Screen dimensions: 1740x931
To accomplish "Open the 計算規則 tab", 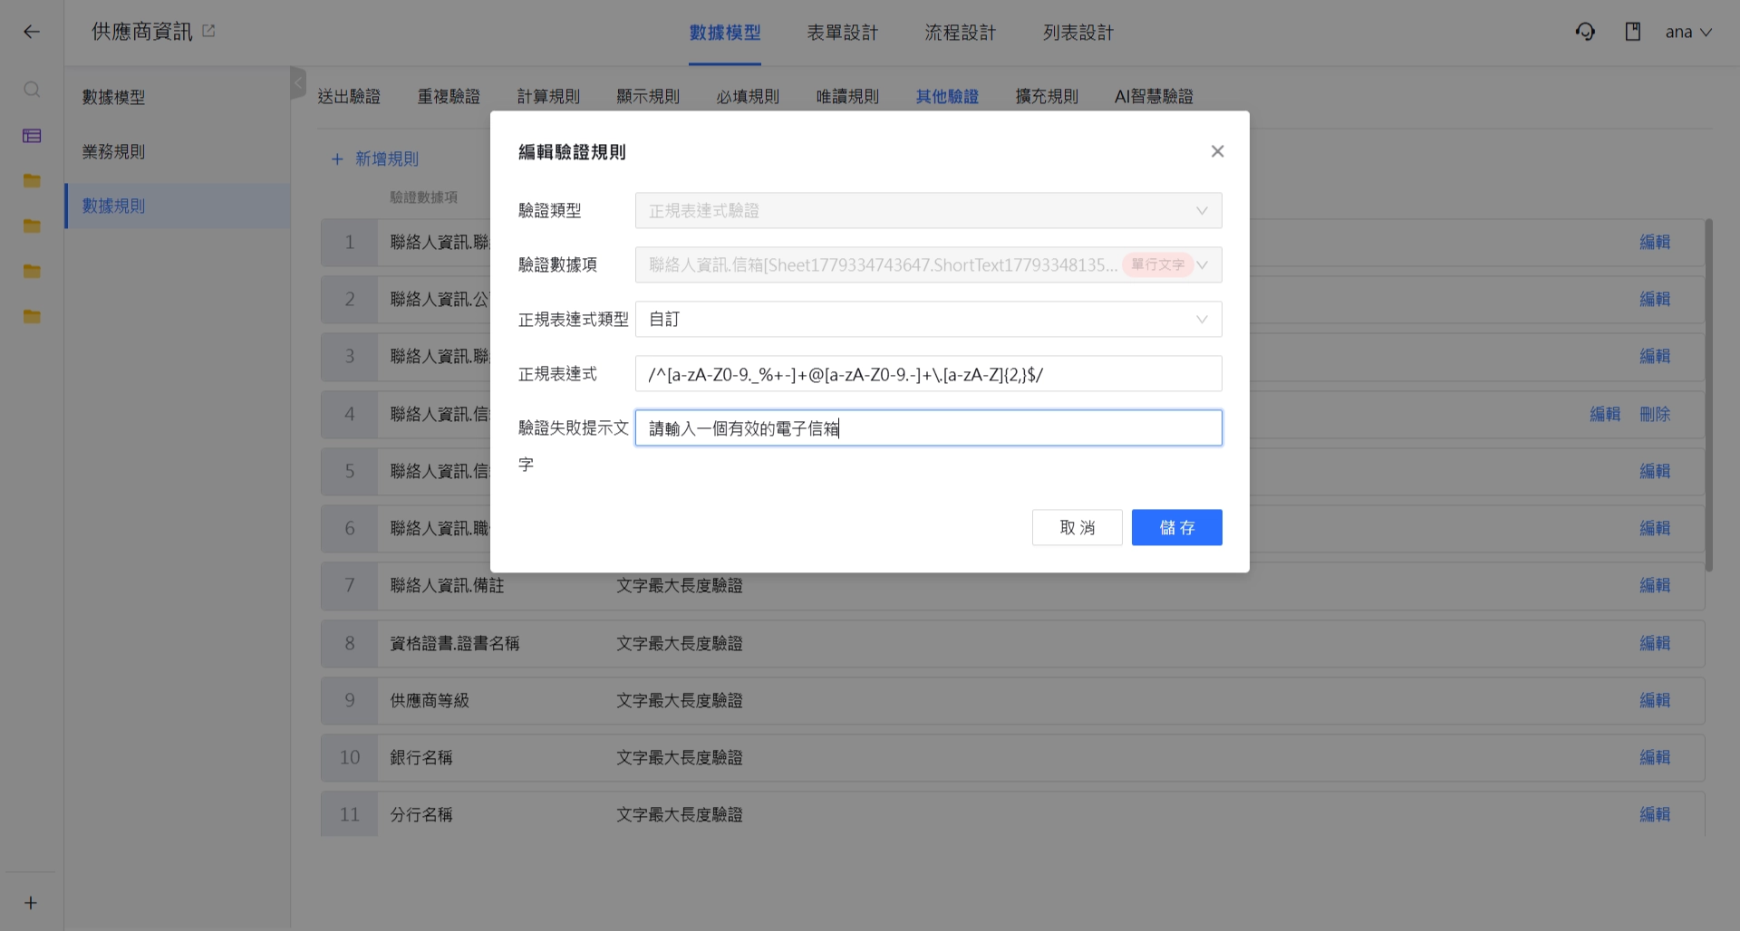I will point(548,96).
